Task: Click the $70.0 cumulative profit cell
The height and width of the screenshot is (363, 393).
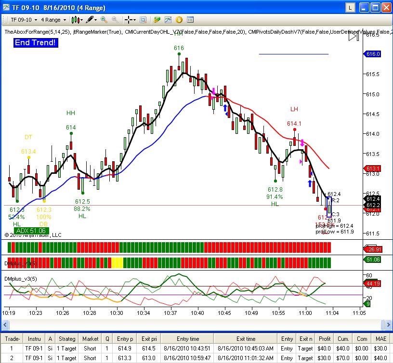Action: tap(342, 358)
